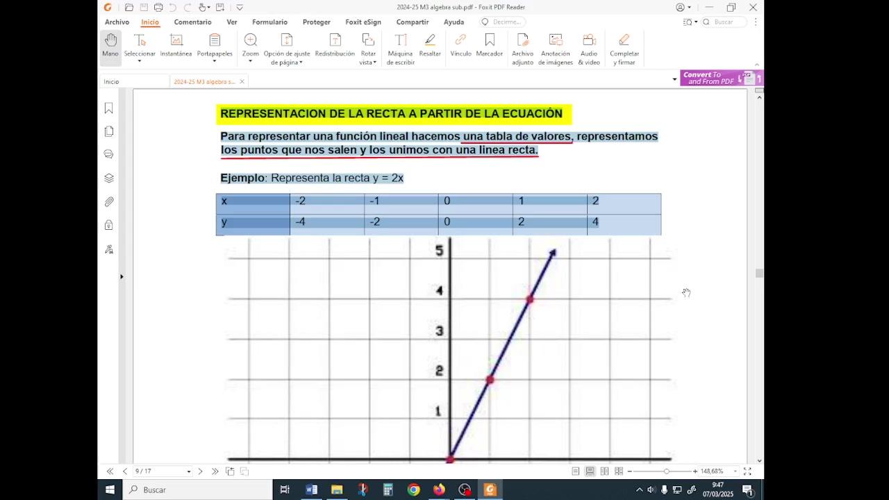Expand the Portapapeles dropdown arrow

(215, 62)
